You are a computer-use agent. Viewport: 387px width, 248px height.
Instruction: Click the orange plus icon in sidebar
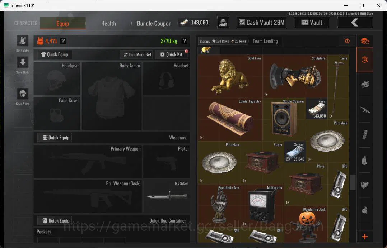pos(365,237)
